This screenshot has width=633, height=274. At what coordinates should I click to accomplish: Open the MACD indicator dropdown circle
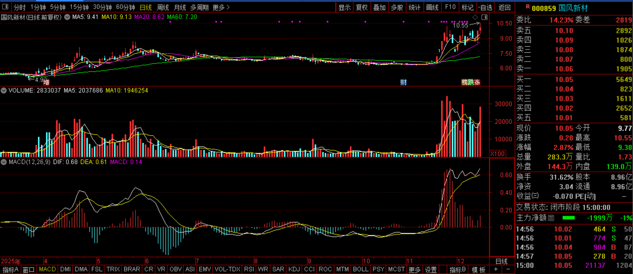4,162
